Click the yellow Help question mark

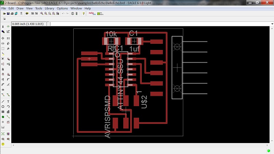(84, 13)
